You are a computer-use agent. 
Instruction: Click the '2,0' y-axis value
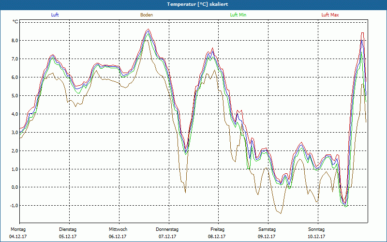pyautogui.click(x=15, y=151)
